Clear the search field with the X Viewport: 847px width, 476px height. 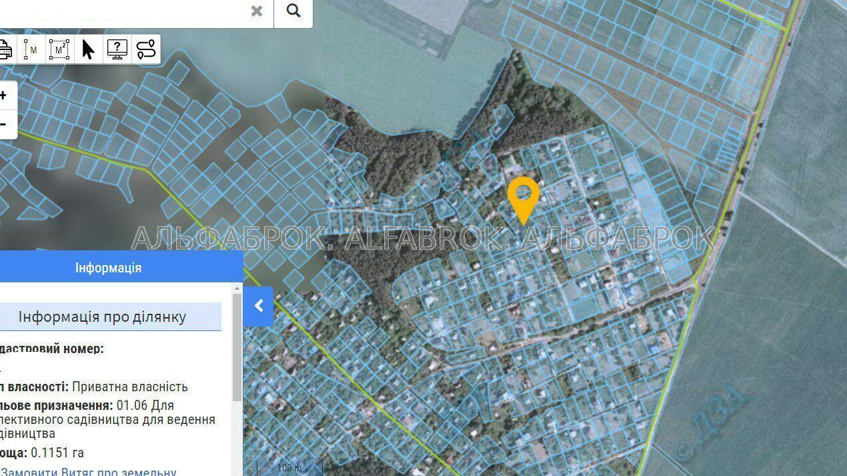(257, 11)
